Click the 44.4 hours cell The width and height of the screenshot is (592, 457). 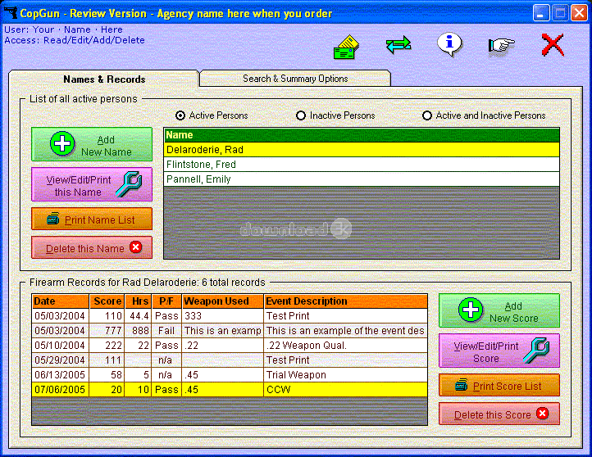tap(139, 316)
